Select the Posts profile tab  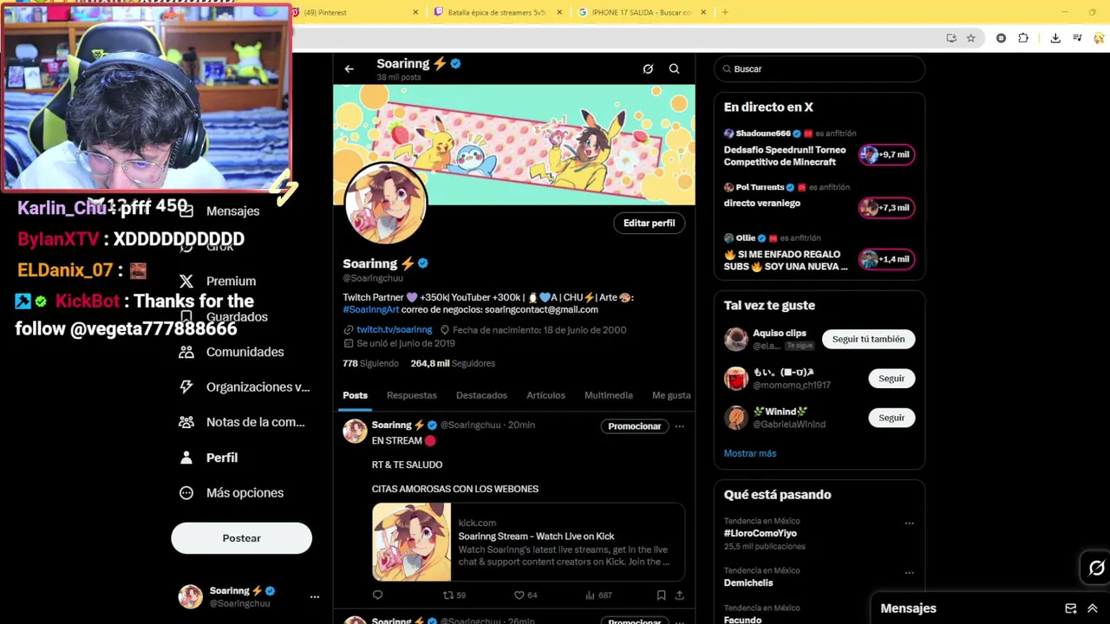click(355, 396)
